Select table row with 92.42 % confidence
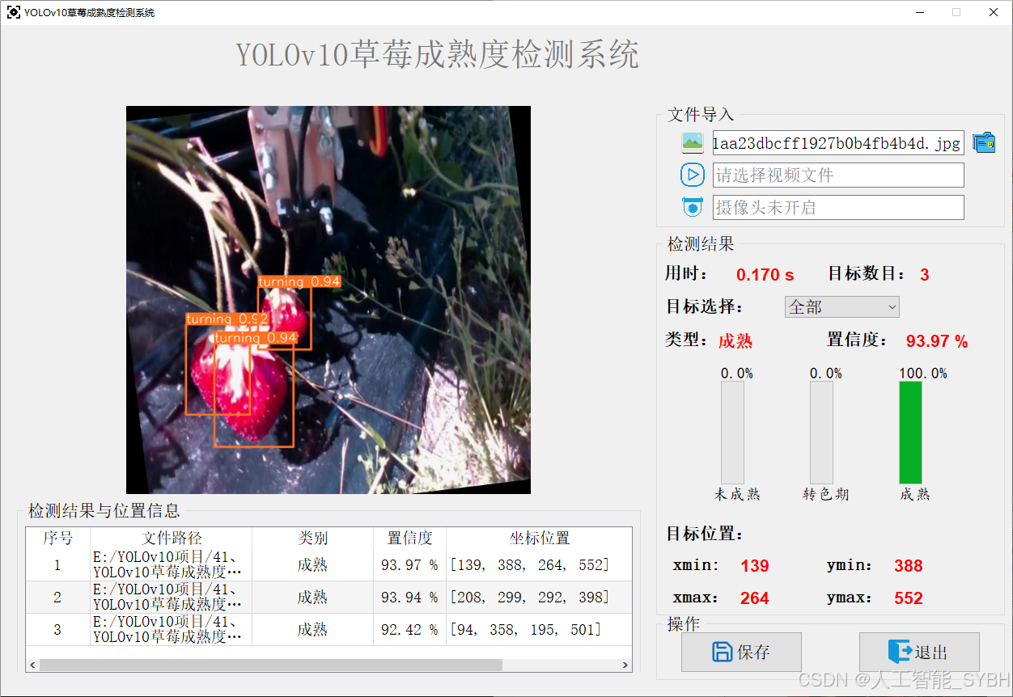 tap(329, 629)
